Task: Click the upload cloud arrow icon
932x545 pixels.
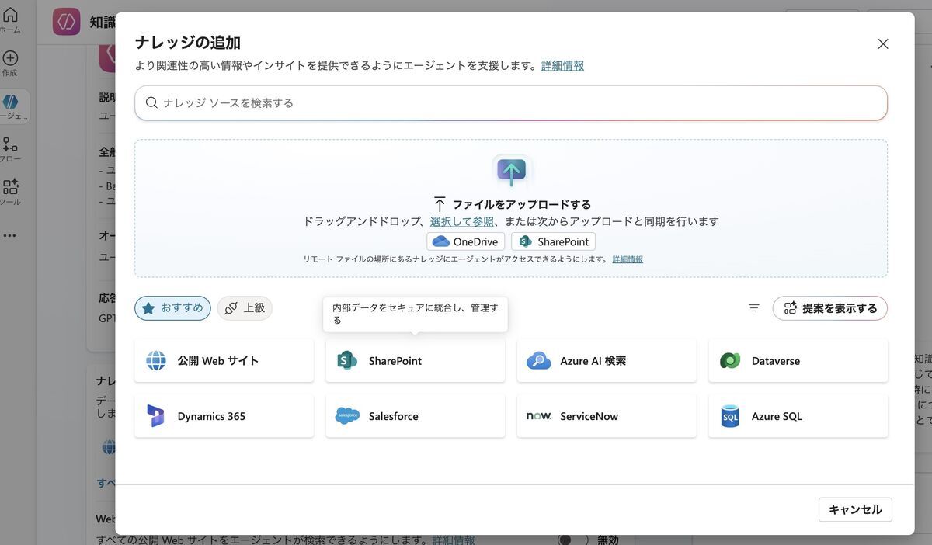Action: [511, 170]
